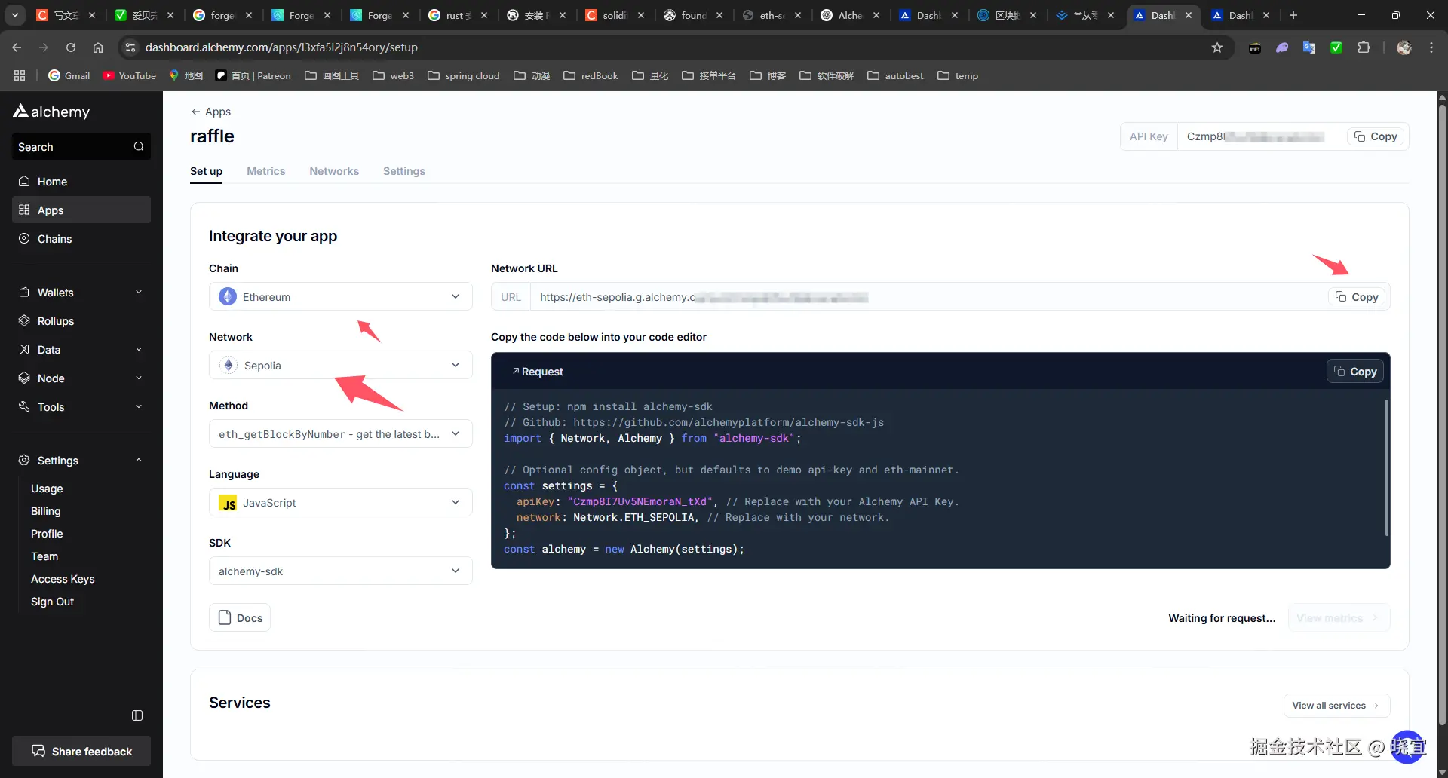1448x778 pixels.
Task: Open the Method dropdown eth_getBlockByNumber
Action: (x=341, y=433)
